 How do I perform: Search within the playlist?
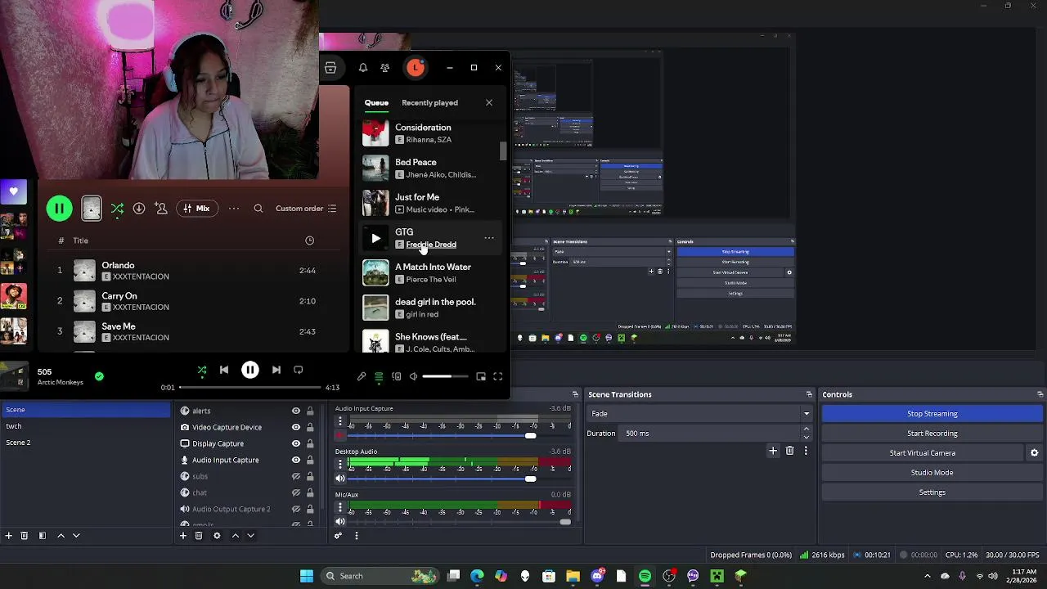click(x=258, y=209)
